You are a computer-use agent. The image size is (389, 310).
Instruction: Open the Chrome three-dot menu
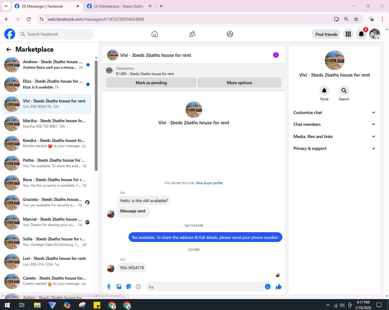(x=382, y=19)
